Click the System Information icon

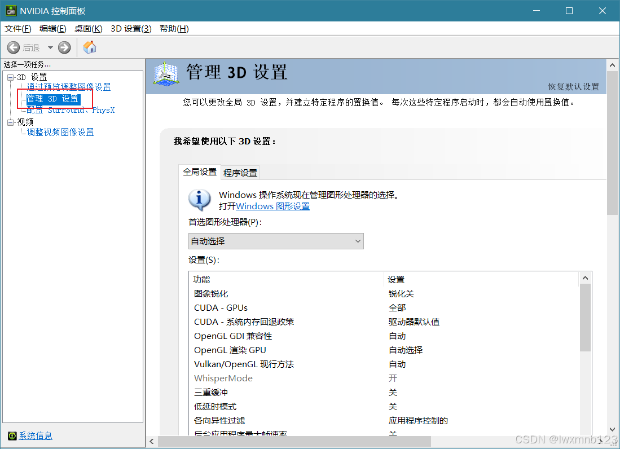[x=12, y=435]
